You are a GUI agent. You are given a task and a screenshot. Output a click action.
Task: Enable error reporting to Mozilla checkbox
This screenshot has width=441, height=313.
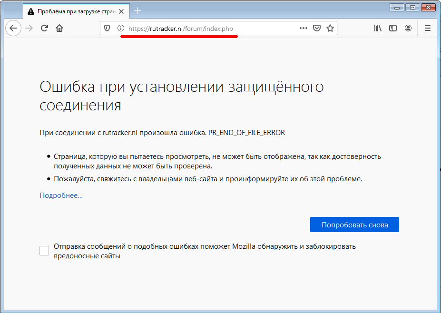pyautogui.click(x=44, y=250)
